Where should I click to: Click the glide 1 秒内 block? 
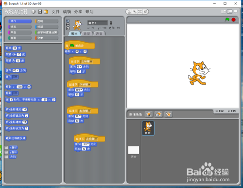[x=31, y=100]
